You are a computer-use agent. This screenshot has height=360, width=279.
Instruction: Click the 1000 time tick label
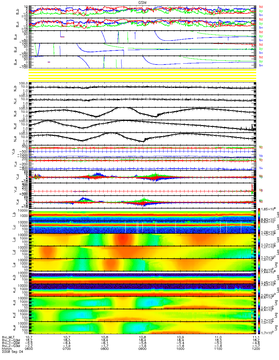click(x=180, y=349)
